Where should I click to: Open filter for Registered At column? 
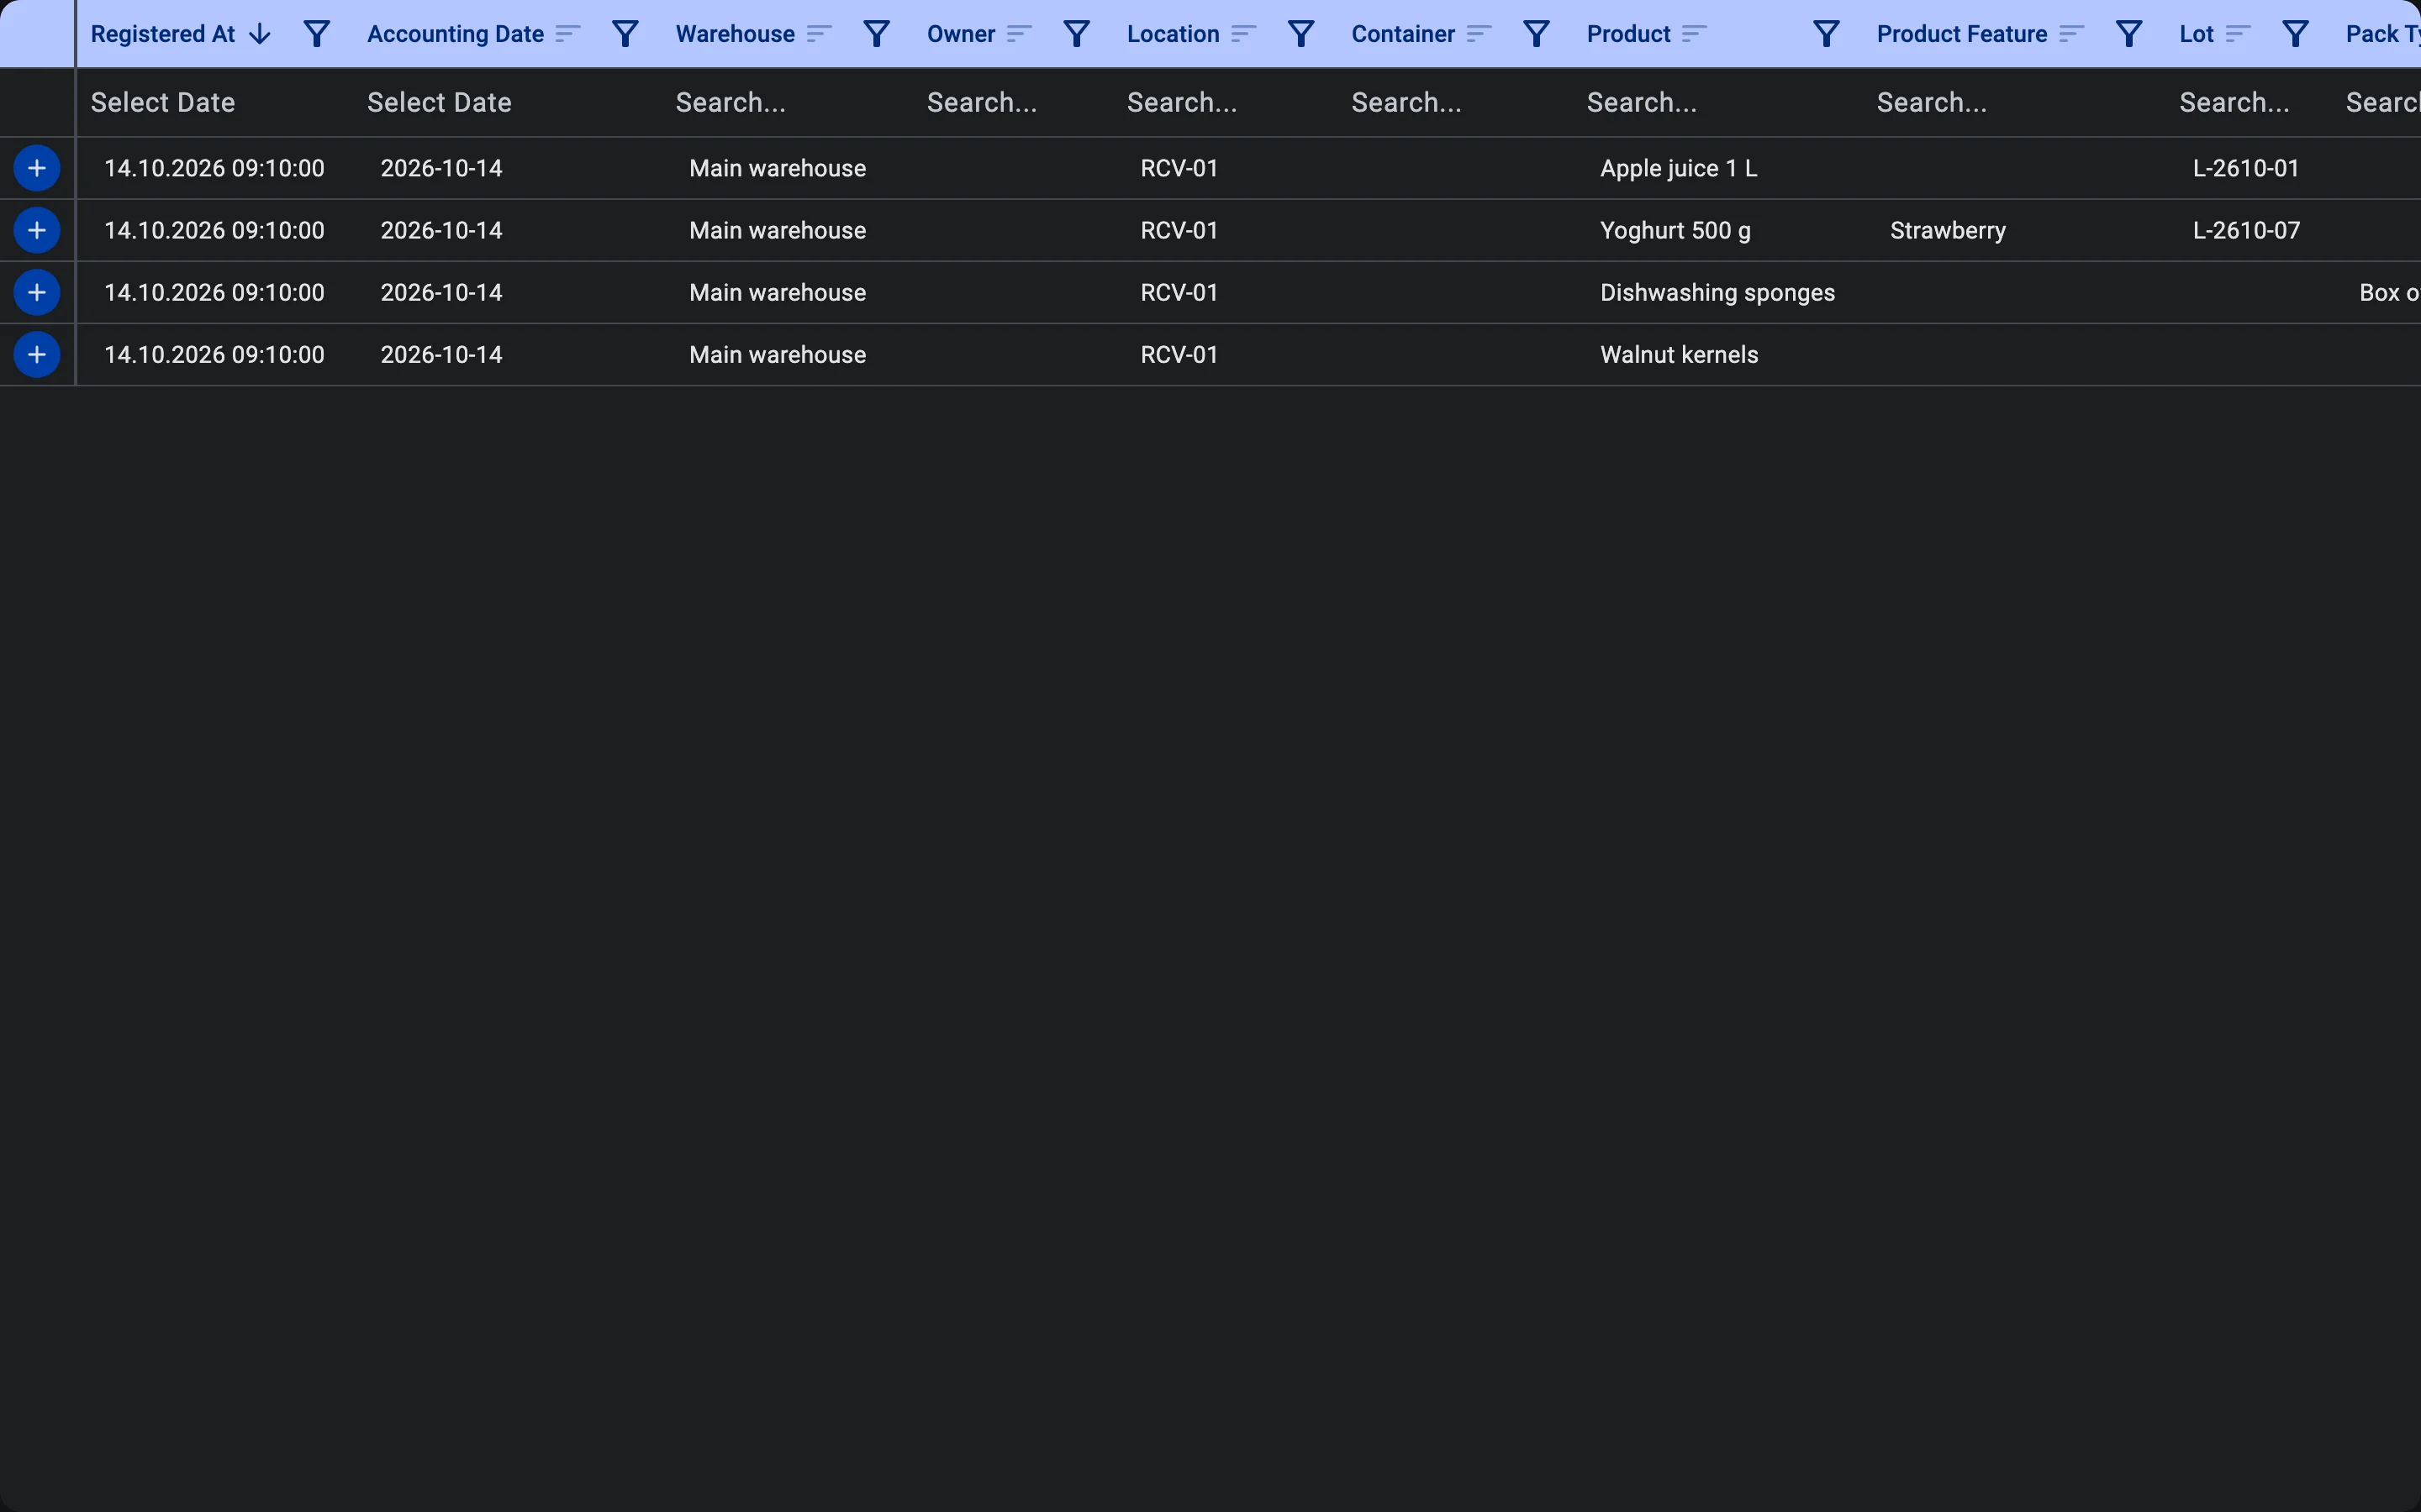click(316, 34)
